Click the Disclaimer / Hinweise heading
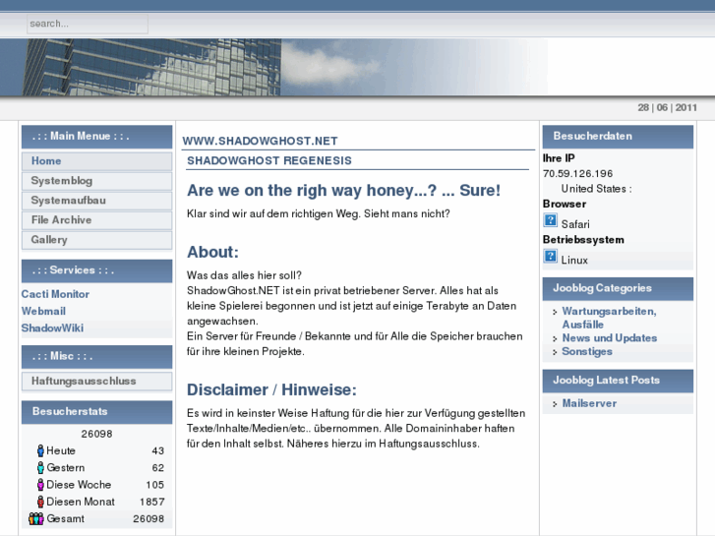 click(271, 389)
